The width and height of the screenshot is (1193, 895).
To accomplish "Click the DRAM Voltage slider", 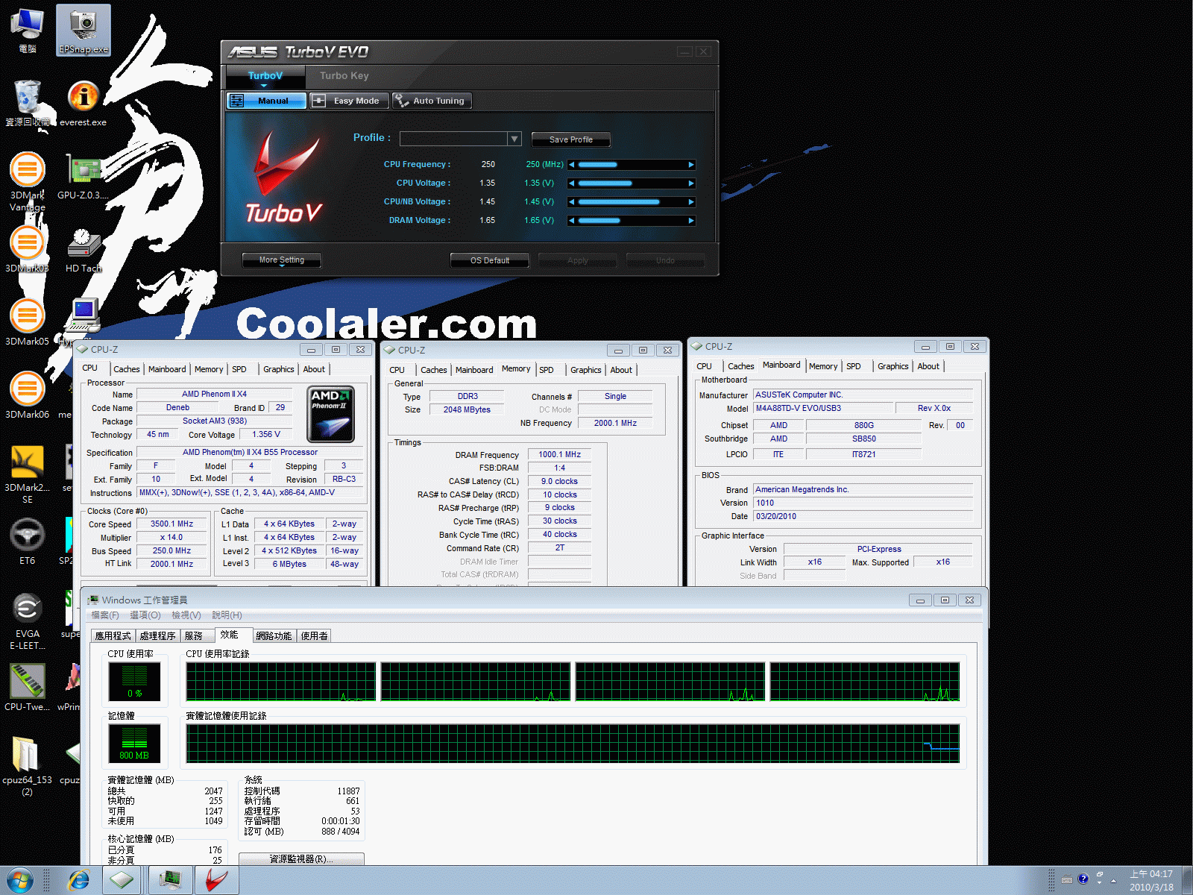I will (x=632, y=221).
